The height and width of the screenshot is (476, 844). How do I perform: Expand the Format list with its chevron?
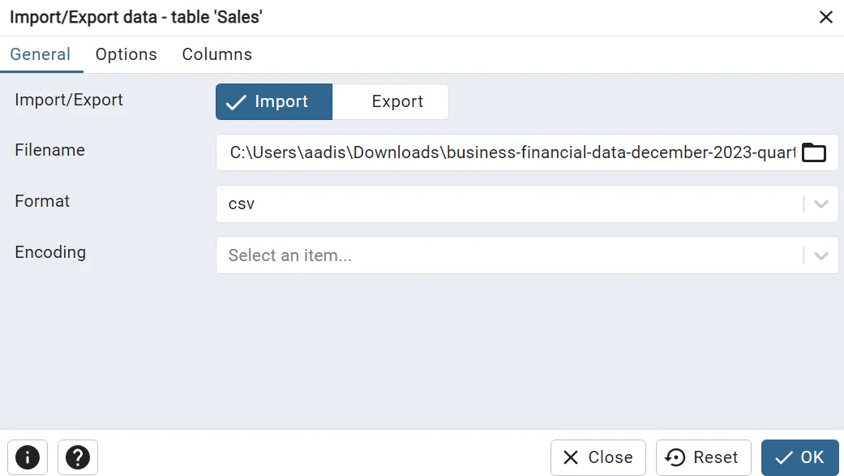pos(820,204)
